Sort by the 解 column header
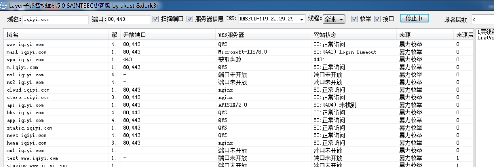This screenshot has width=494, height=167. [115, 35]
